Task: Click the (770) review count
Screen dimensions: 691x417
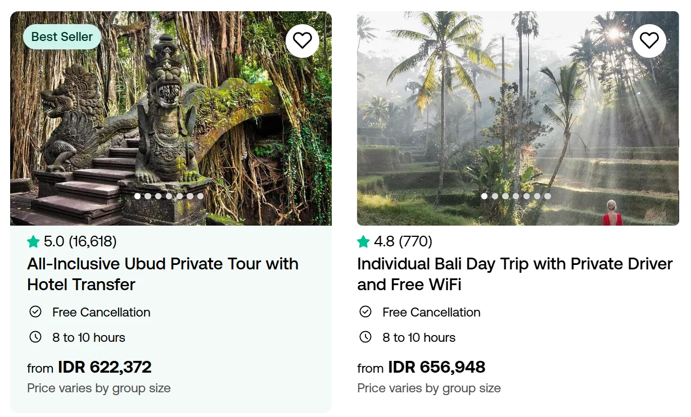Action: tap(415, 242)
